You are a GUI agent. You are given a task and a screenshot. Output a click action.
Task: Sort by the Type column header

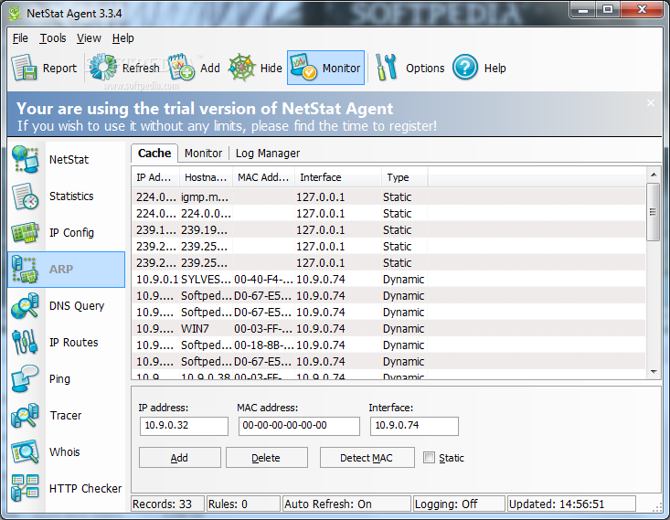click(x=404, y=177)
